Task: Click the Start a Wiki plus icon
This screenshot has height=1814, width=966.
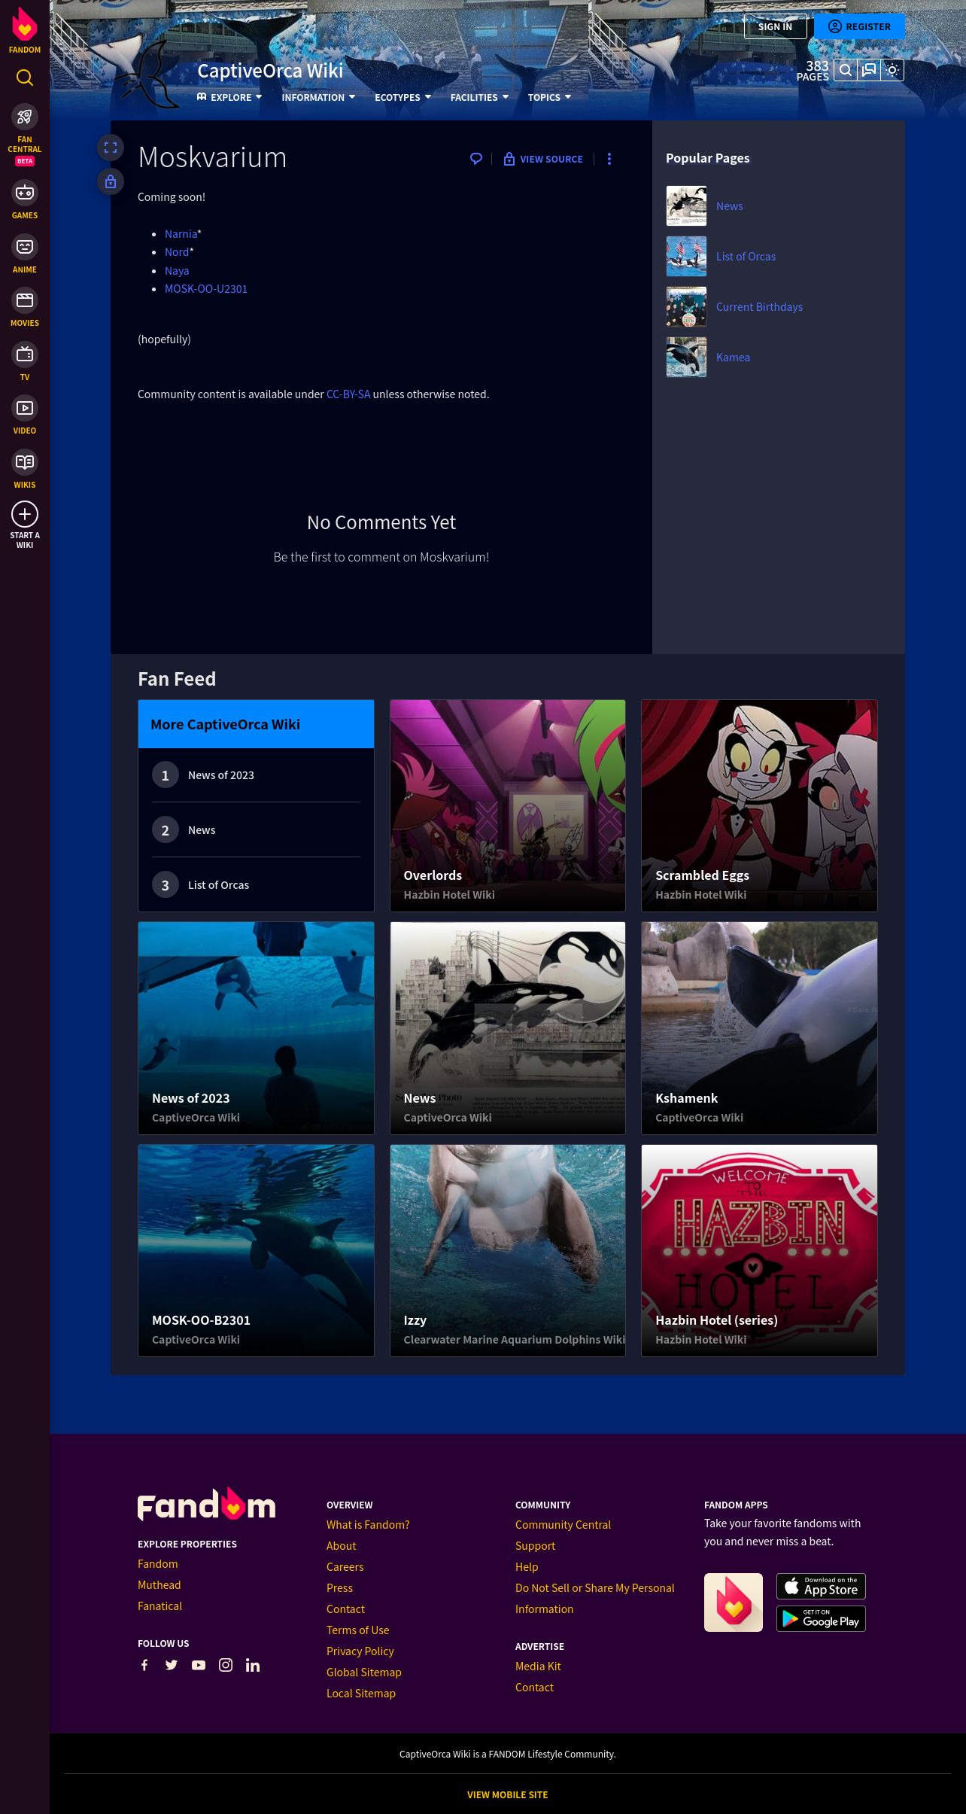Action: (25, 514)
